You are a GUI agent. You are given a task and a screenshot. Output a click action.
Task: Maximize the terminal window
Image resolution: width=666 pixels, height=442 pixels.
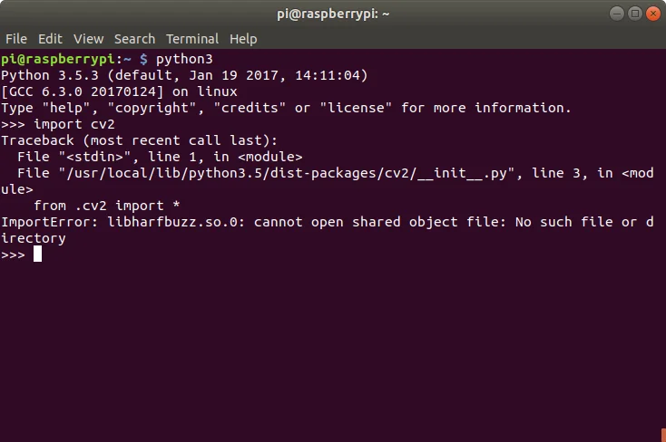coord(634,14)
